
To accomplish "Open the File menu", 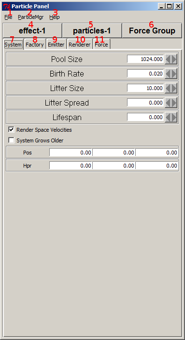I will [8, 17].
